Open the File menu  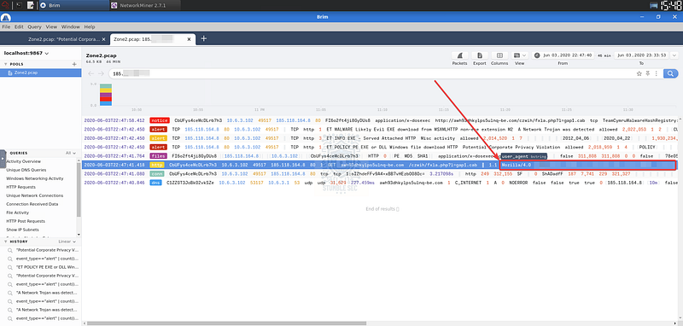coord(7,26)
